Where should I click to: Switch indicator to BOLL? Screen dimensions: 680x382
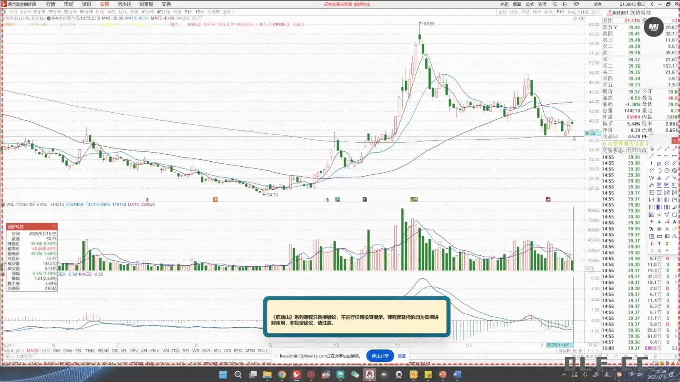click(262, 351)
